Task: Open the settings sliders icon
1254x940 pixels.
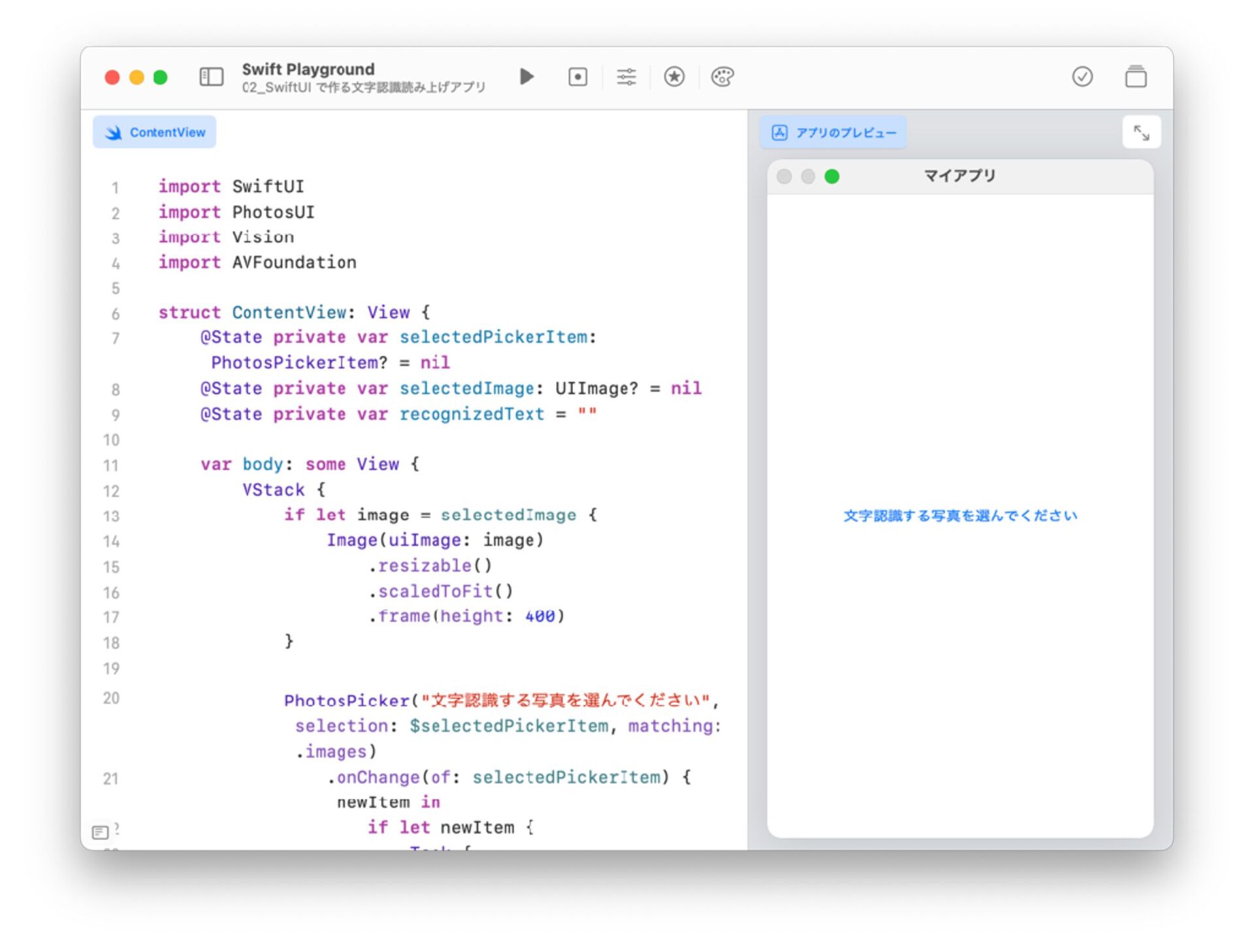Action: 626,77
